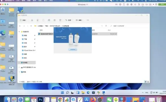
Task: Click the ENG language indicator in taskbar
Action: click(147, 92)
